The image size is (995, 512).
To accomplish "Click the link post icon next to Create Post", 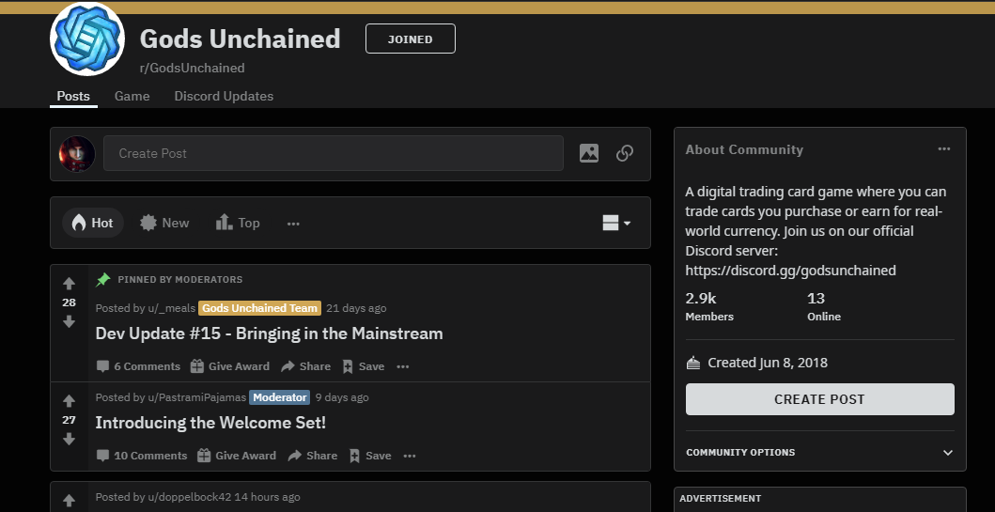I will pos(625,153).
